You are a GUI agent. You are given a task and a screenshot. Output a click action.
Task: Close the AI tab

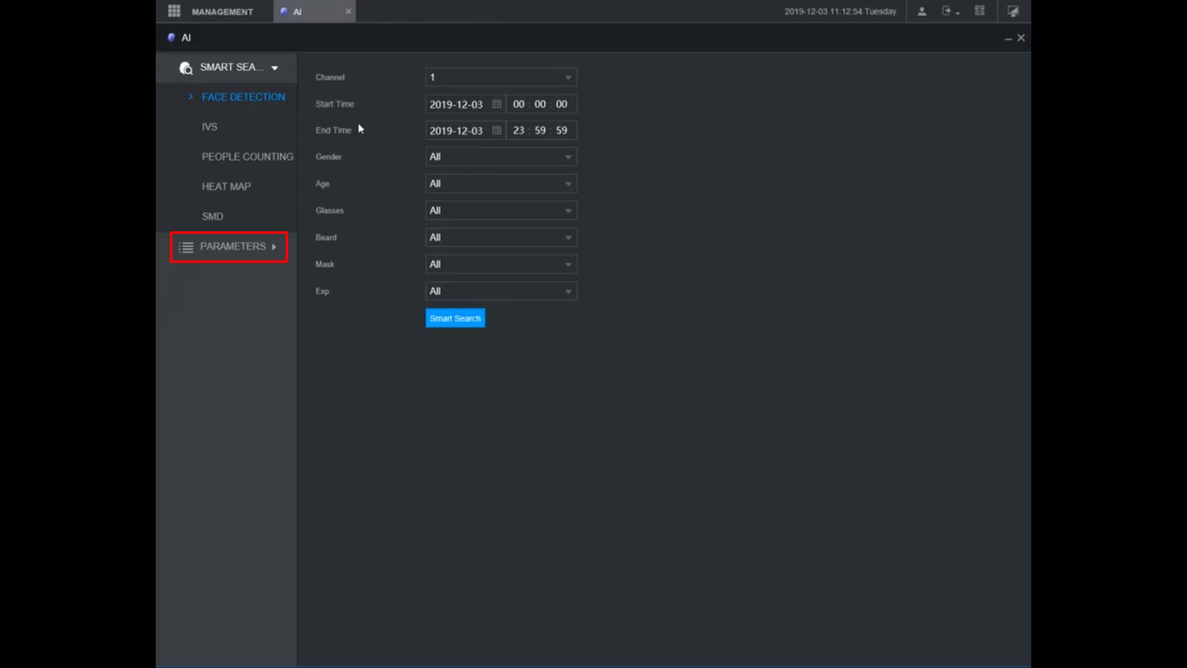coord(348,11)
